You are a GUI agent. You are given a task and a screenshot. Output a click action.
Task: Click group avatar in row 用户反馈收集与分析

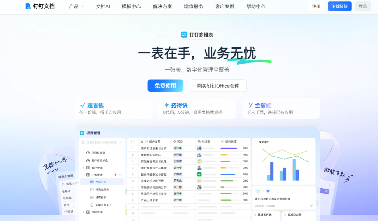(199, 148)
